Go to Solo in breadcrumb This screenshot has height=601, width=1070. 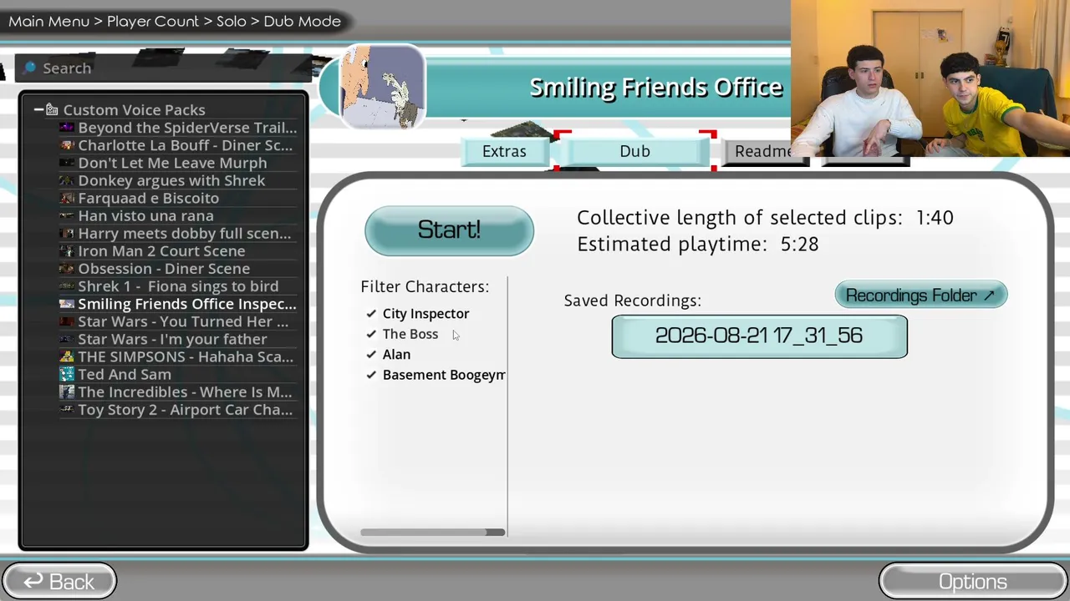pyautogui.click(x=232, y=21)
